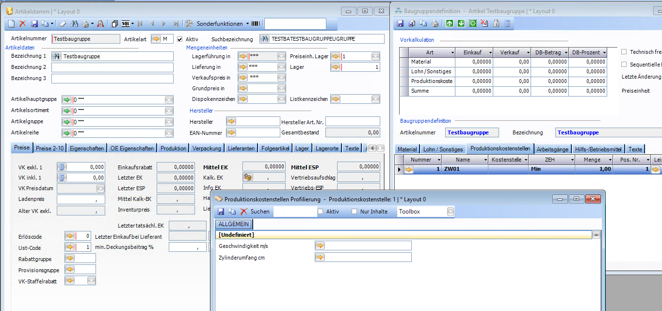662x311 pixels.
Task: Tick the Aktiv checkbox in Profilierung toolbar
Action: (321, 212)
